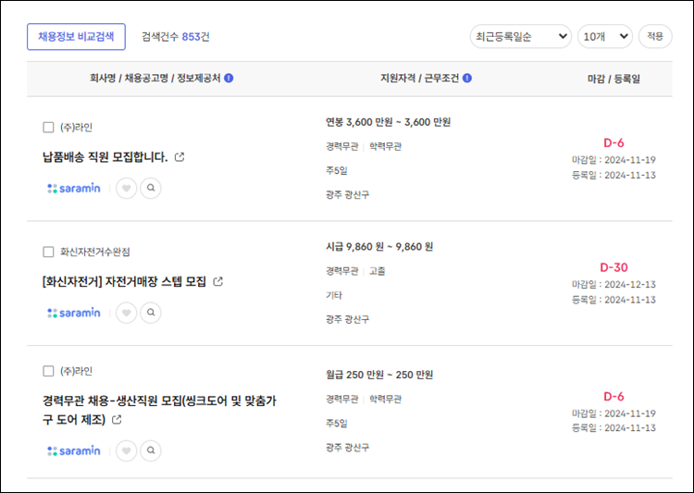
Task: Click 채용정보 비교검색 button
Action: coord(76,37)
